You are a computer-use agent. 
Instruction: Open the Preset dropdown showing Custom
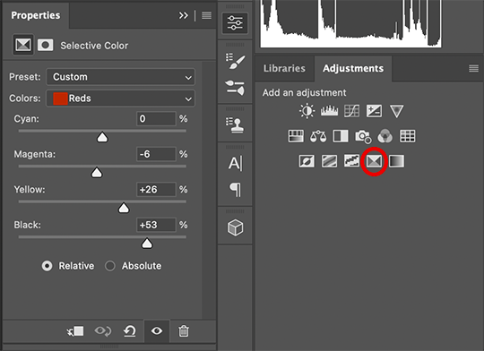coord(120,77)
